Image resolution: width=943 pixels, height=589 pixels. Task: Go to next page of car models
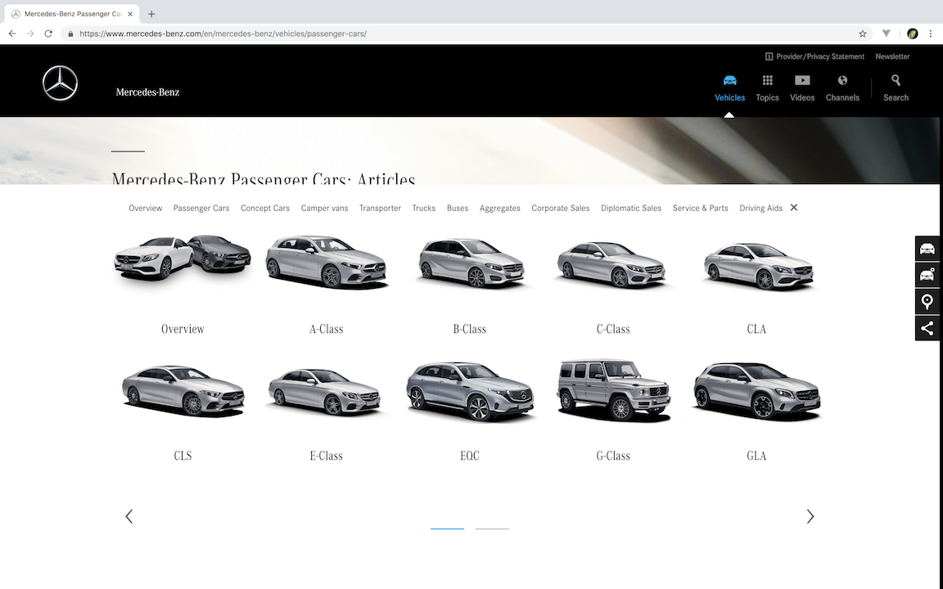point(810,516)
